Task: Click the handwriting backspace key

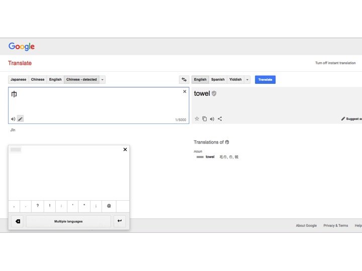Action: pyautogui.click(x=18, y=221)
